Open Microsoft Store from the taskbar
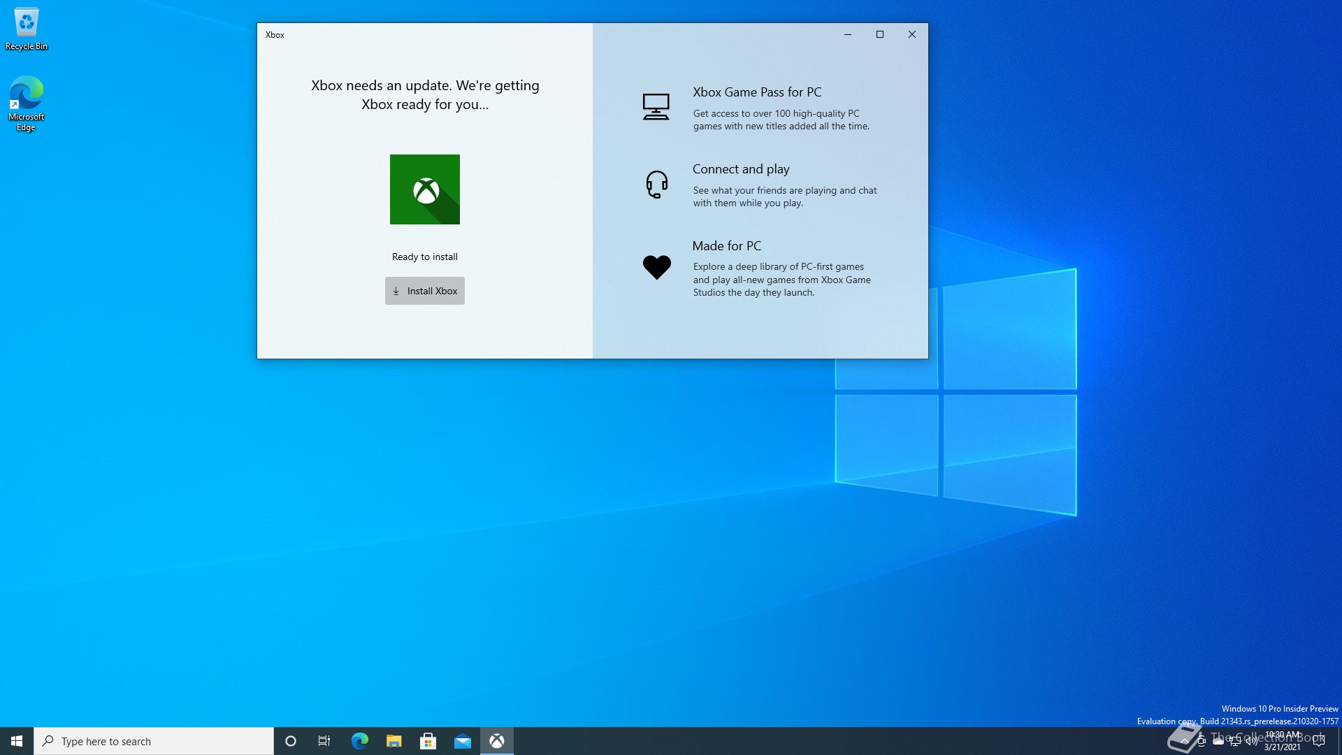 coord(428,741)
